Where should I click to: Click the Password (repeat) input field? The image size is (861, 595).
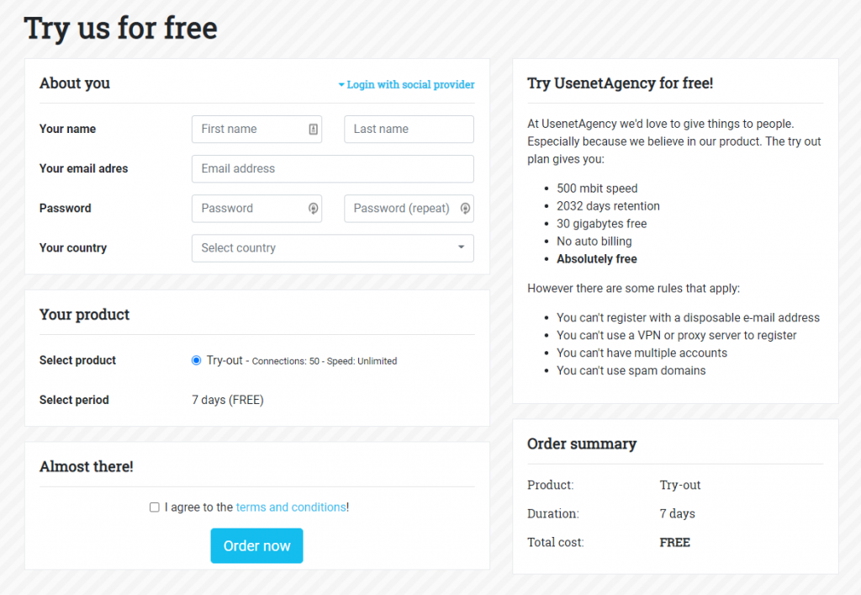click(x=400, y=209)
